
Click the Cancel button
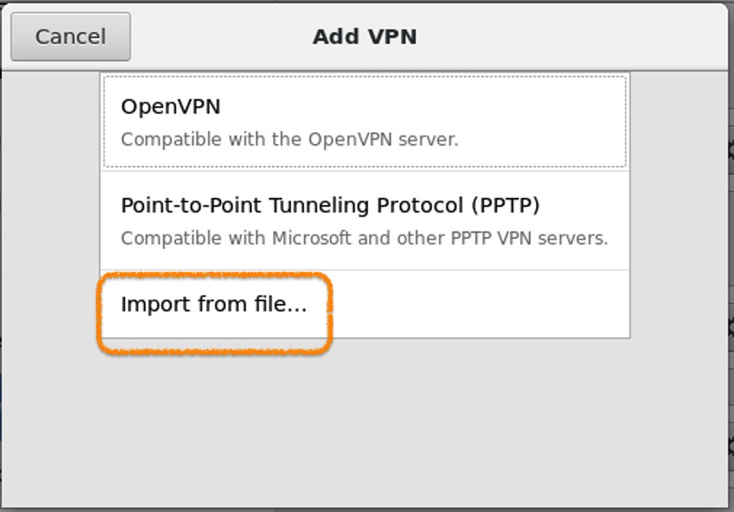[x=70, y=36]
